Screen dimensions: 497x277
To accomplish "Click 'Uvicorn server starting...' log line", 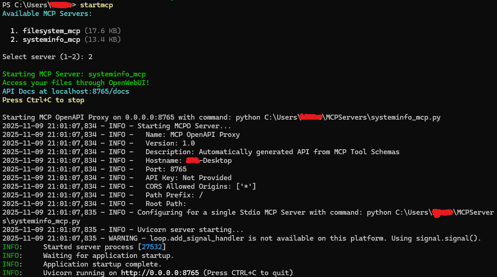I will click(190, 230).
